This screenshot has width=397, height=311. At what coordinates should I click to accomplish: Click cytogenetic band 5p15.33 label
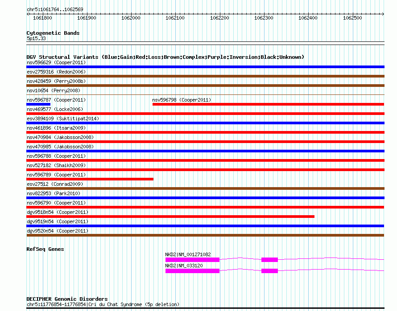(x=36, y=38)
